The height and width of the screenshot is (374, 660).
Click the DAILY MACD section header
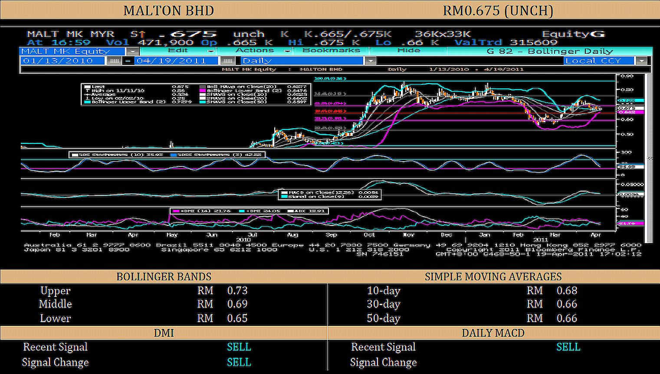(493, 333)
